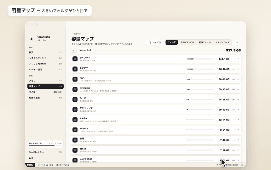
Task: Open ゴミ箱 in the sidebar
Action: point(45,92)
